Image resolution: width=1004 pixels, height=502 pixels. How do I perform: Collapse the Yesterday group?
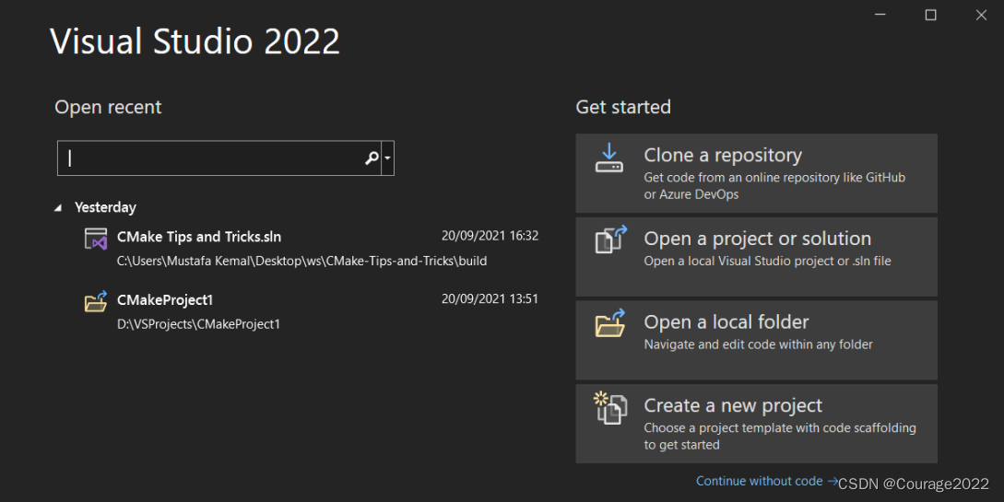(58, 208)
